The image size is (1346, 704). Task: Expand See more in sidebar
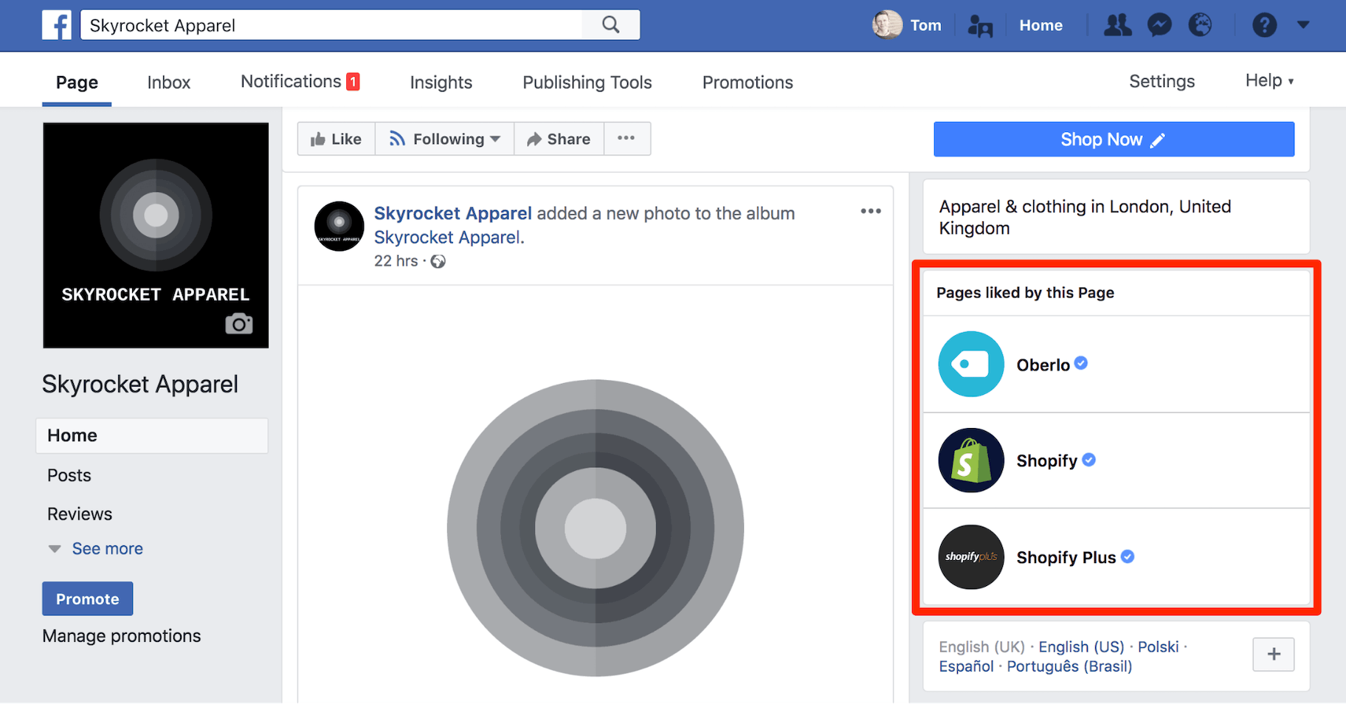click(107, 548)
